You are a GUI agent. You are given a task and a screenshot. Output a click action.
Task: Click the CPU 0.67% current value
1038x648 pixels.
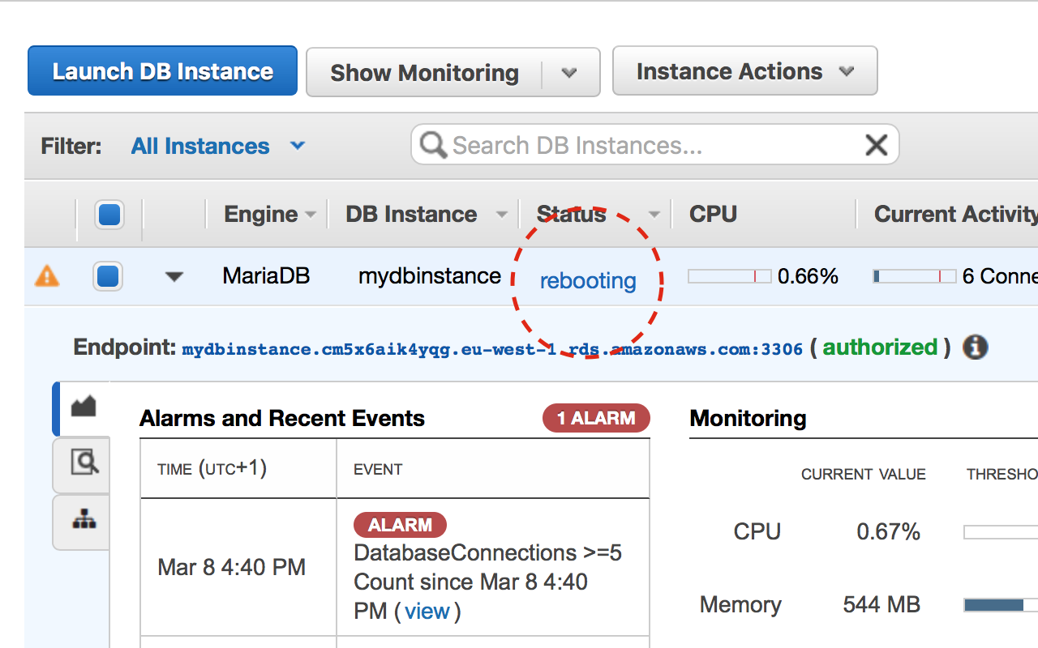[888, 531]
